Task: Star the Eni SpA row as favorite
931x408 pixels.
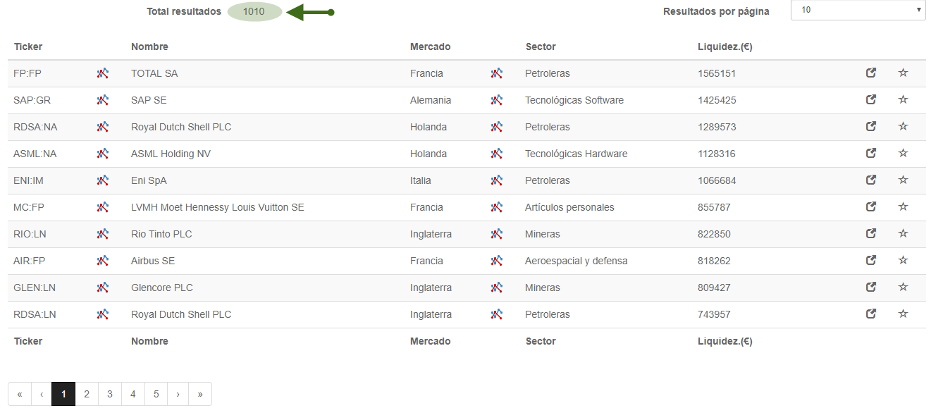Action: pos(903,180)
